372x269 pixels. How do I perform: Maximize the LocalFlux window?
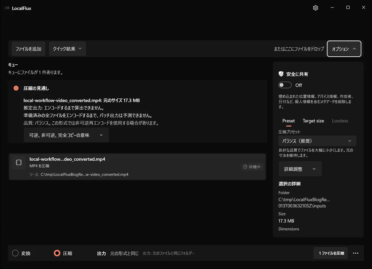(x=348, y=8)
